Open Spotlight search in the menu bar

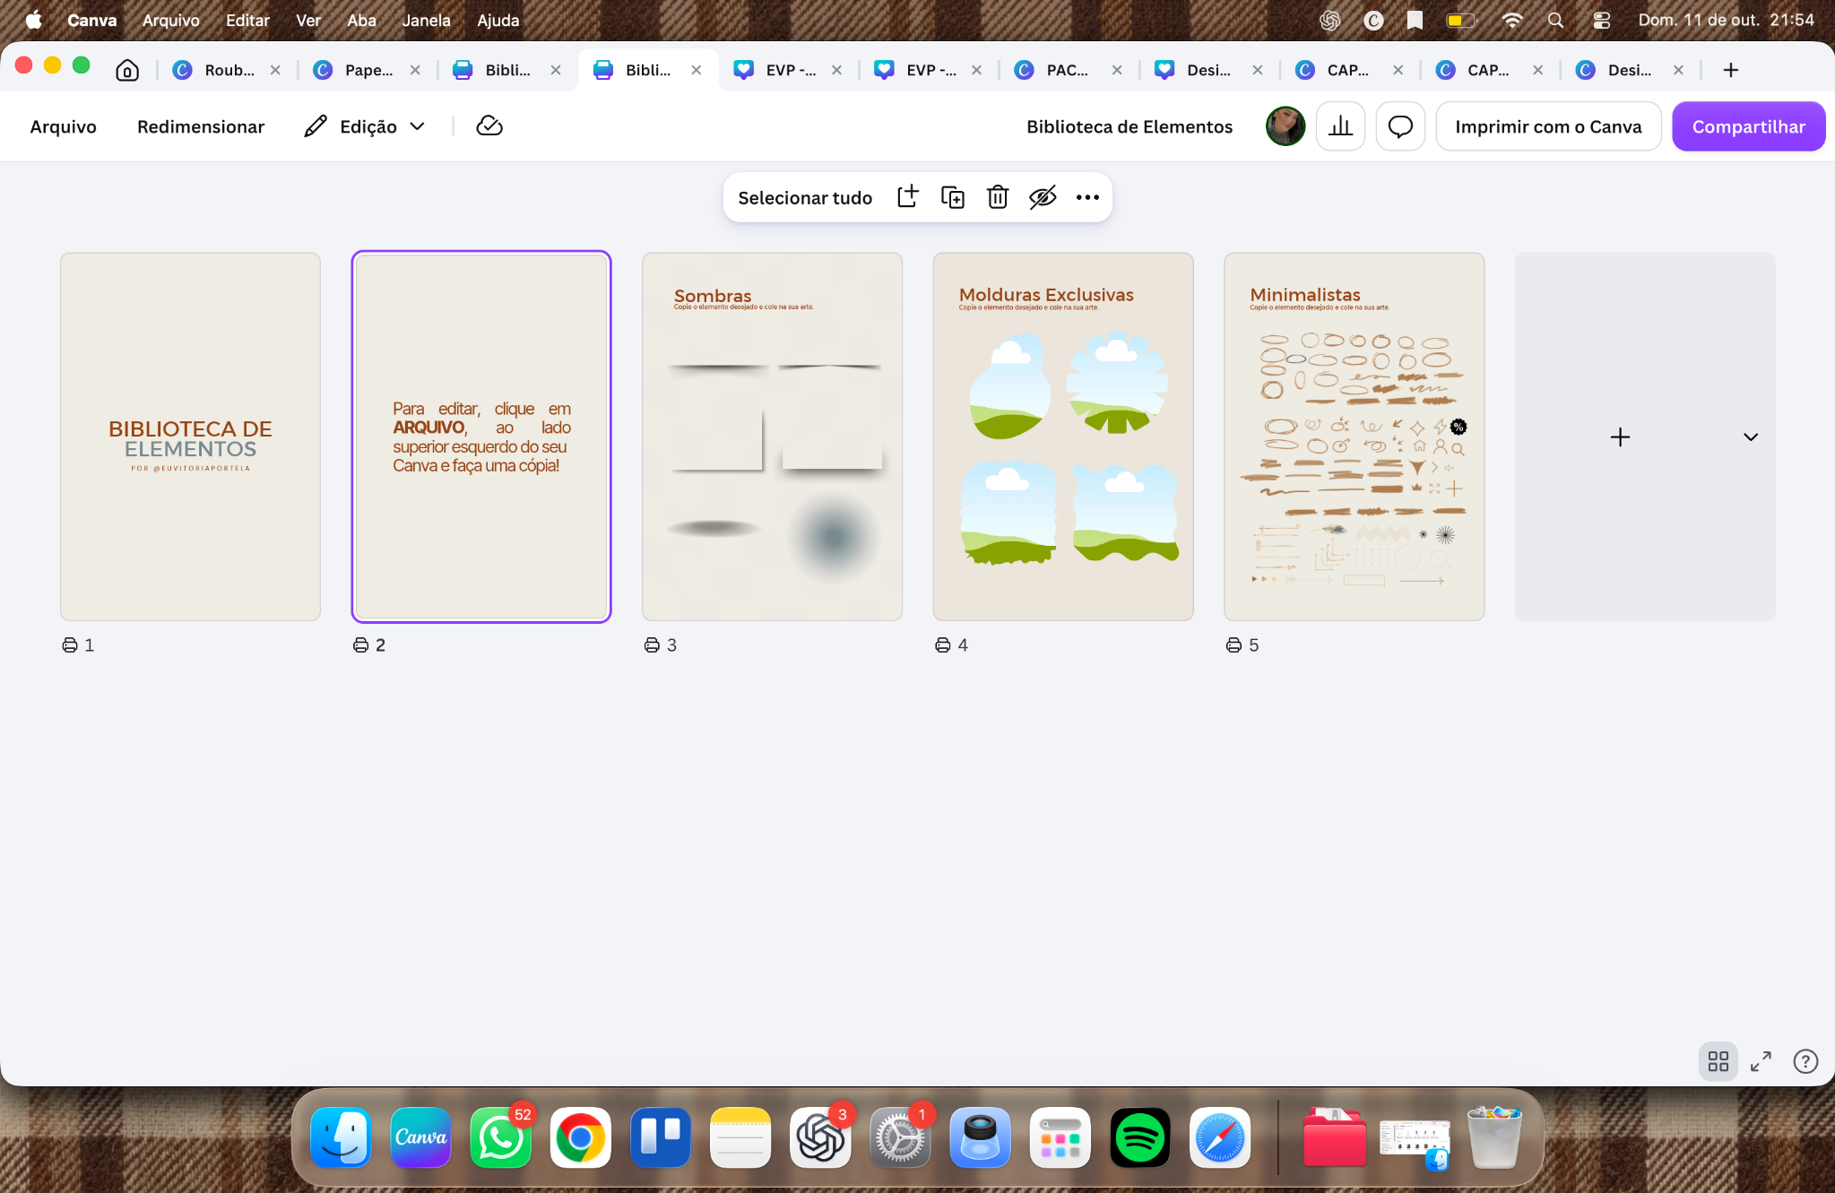1555,20
